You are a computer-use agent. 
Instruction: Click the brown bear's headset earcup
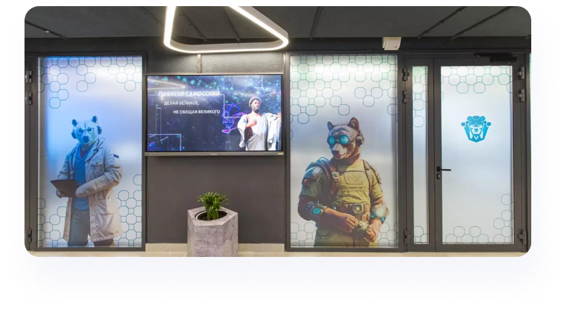point(359,139)
